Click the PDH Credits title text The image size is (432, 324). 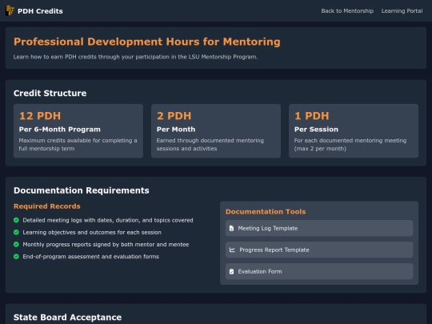coord(40,11)
